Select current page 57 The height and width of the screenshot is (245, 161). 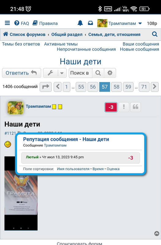pos(105,87)
